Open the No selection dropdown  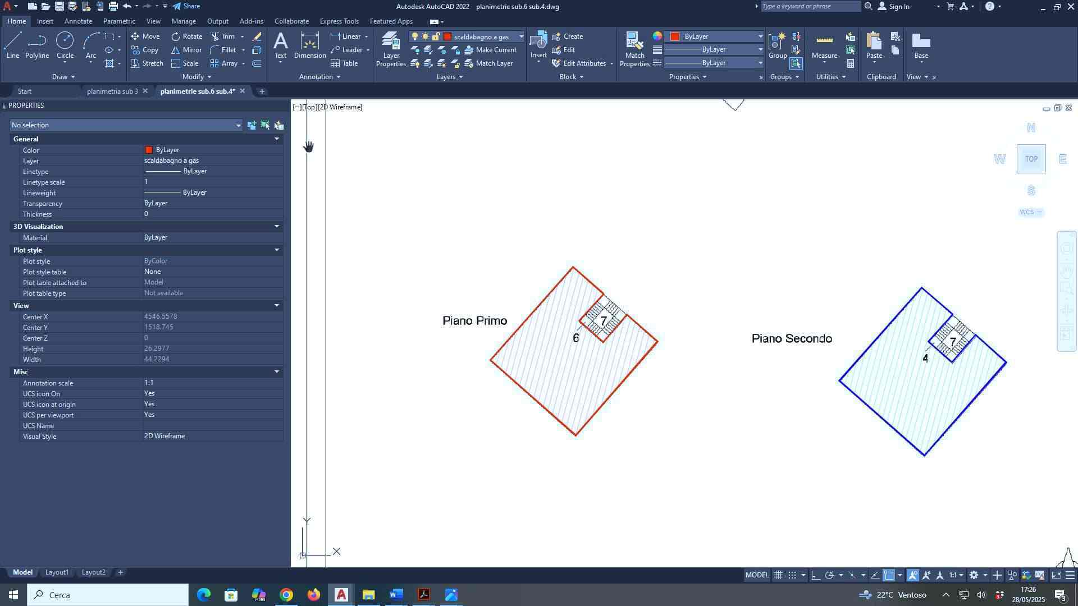(238, 125)
